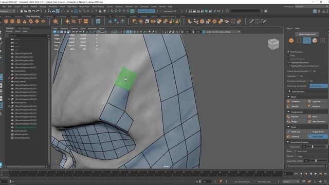Image resolution: width=329 pixels, height=185 pixels.
Task: Select the Multi-Cut pencil icon on the shelf
Action: pyautogui.click(x=251, y=21)
